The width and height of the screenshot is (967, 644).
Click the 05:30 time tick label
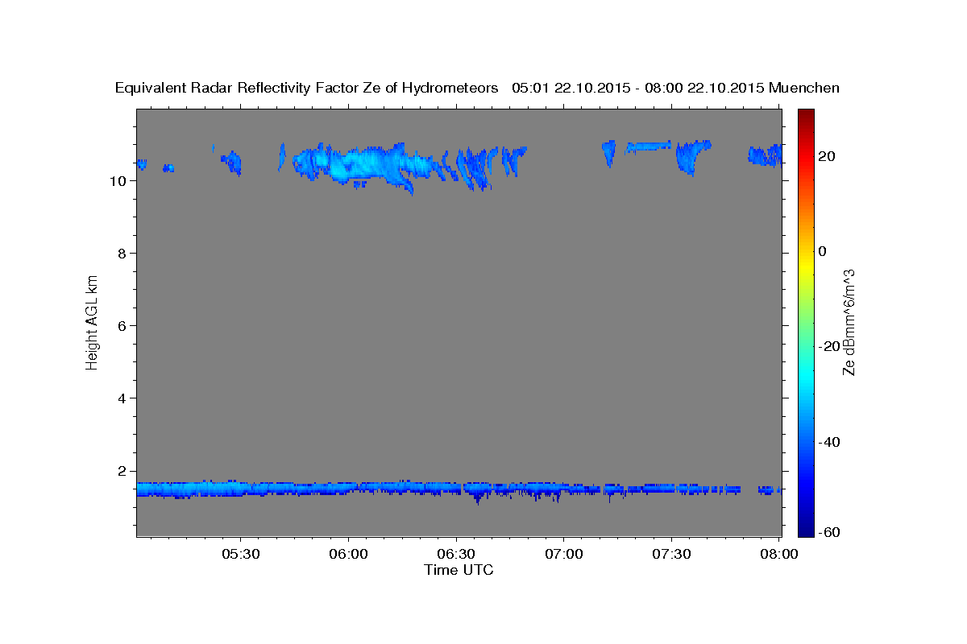(241, 555)
